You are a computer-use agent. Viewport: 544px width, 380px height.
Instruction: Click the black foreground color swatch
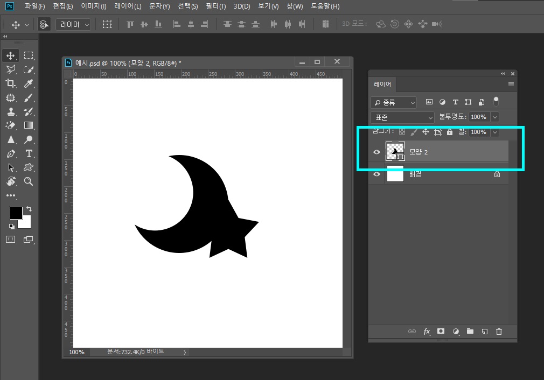16,213
